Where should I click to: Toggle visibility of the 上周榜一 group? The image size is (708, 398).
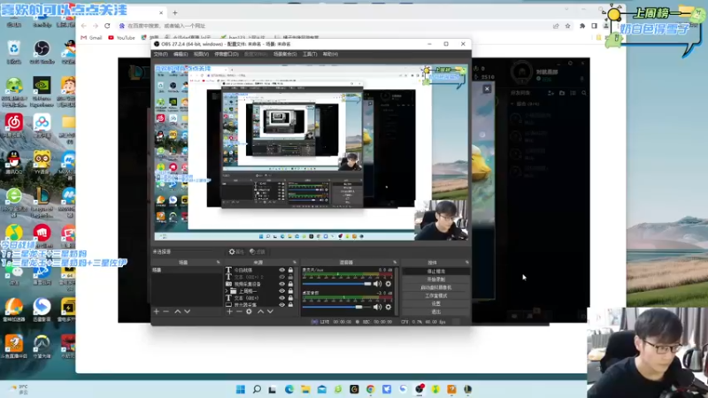pos(282,291)
